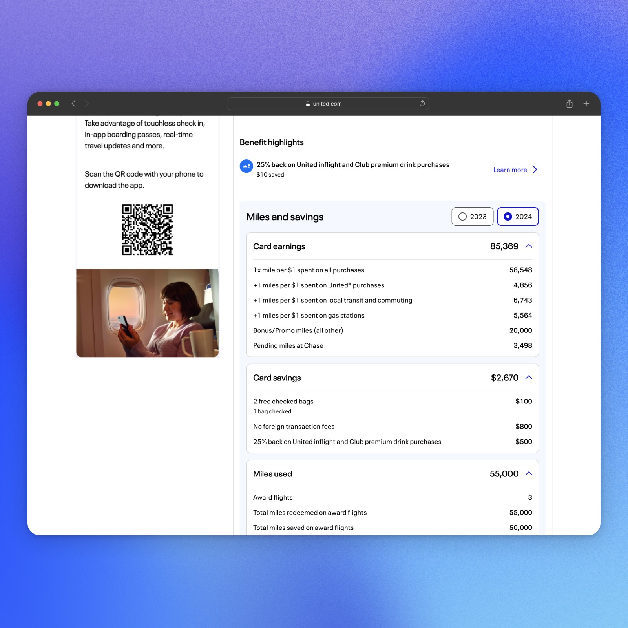Click the award flights count 3
Image resolution: width=628 pixels, height=628 pixels.
tap(530, 497)
